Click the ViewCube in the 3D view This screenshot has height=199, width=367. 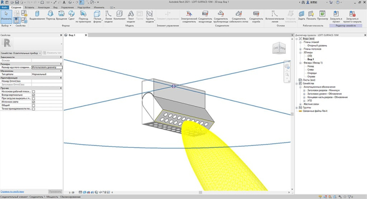pos(279,49)
